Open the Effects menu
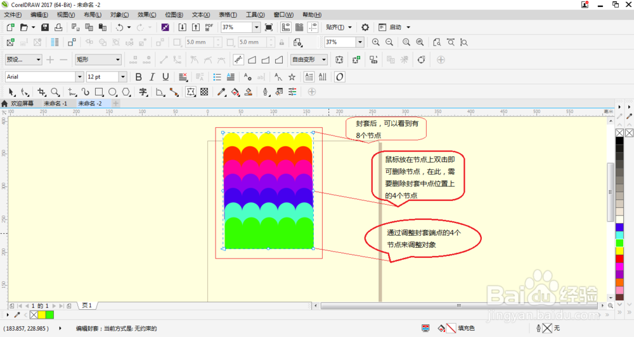The height and width of the screenshot is (337, 634). tap(147, 15)
